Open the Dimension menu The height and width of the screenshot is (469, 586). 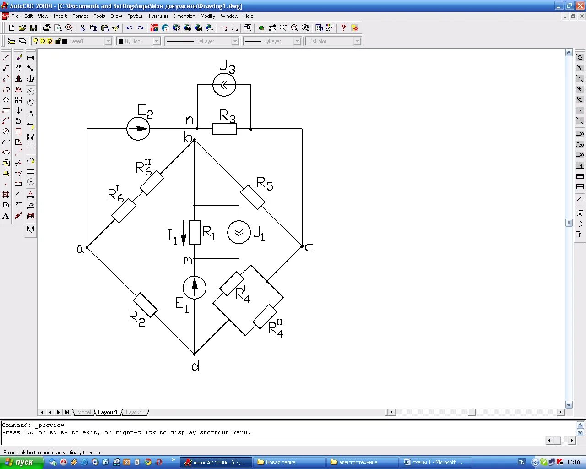(x=184, y=16)
